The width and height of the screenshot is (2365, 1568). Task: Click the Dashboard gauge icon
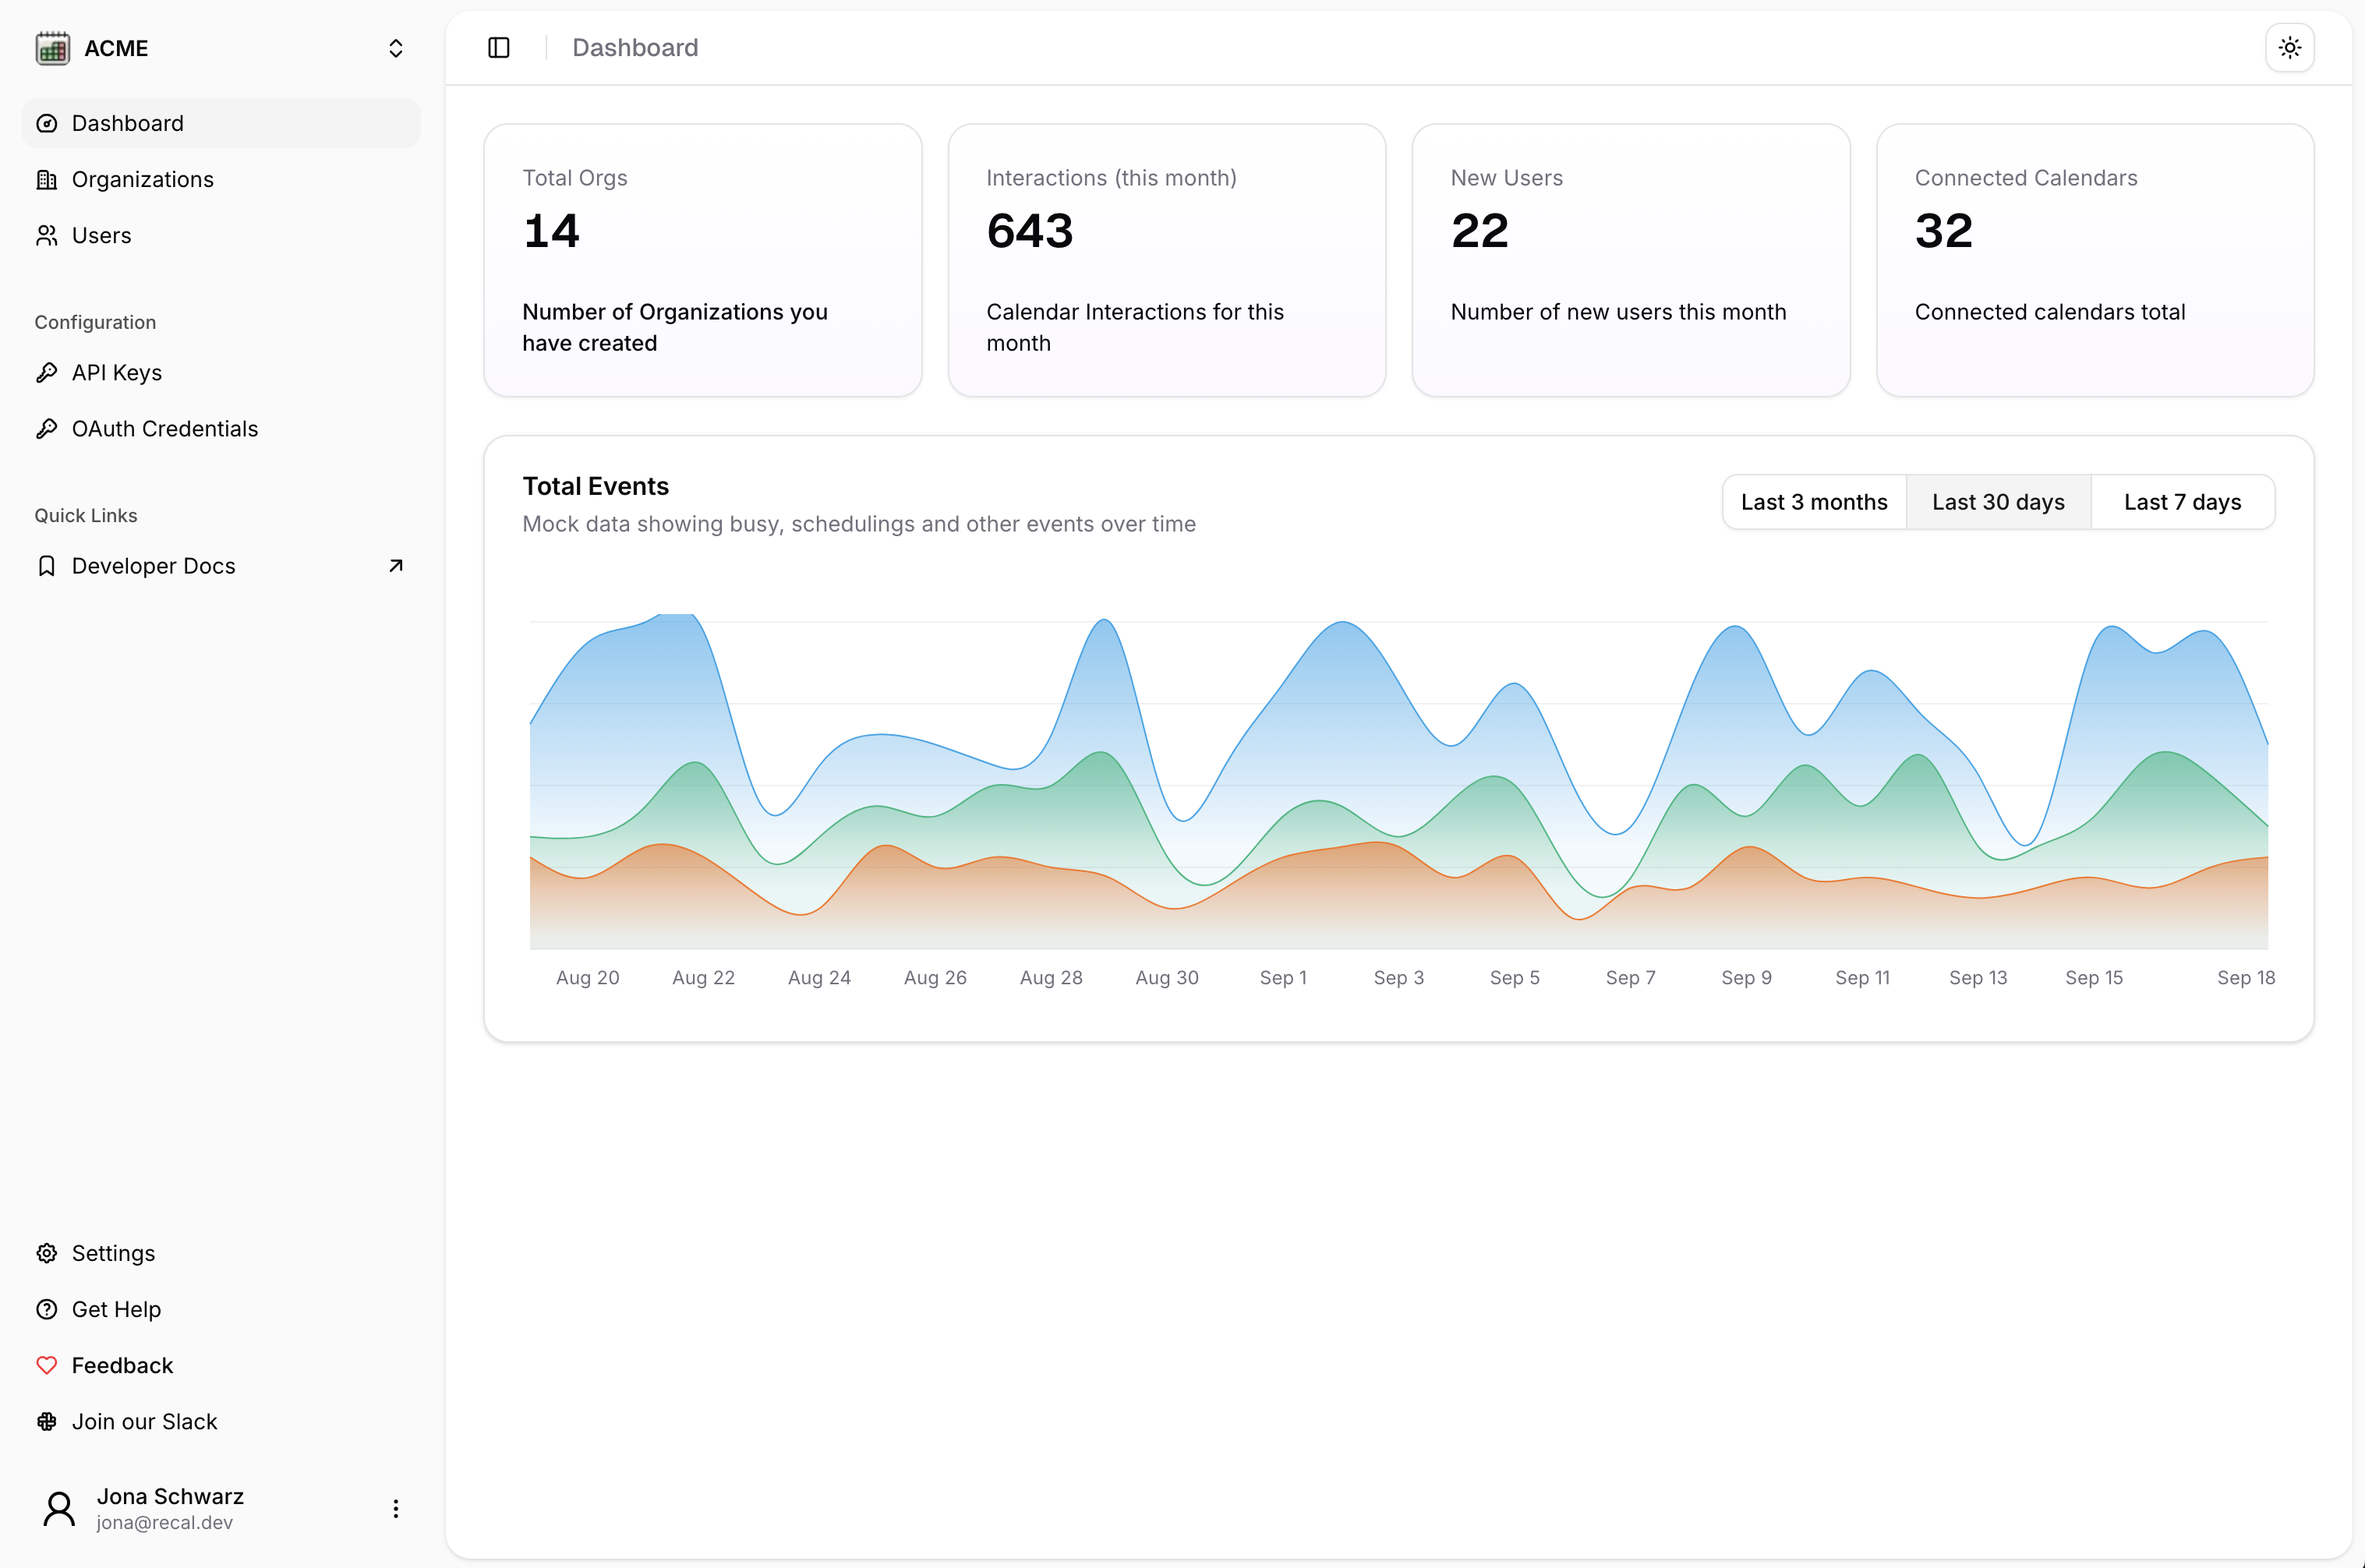[x=47, y=123]
